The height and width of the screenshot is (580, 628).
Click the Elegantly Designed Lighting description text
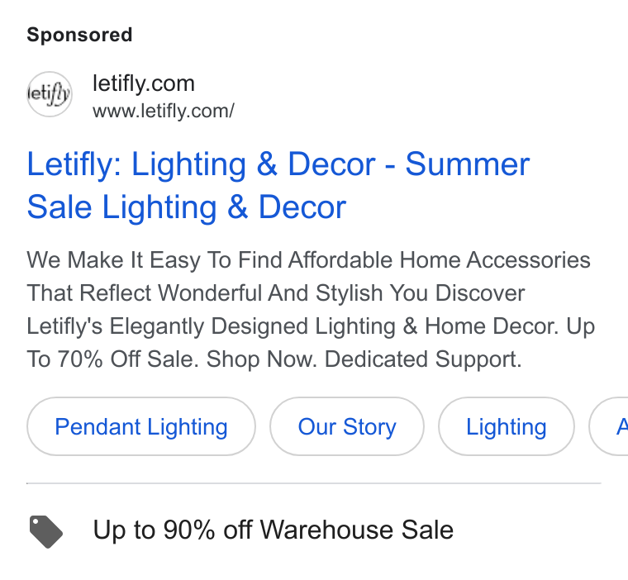(x=253, y=326)
